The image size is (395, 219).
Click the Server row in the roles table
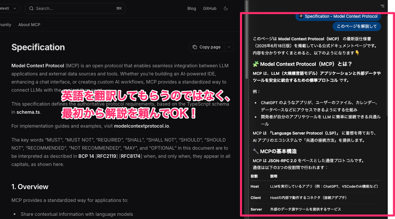click(x=315, y=209)
